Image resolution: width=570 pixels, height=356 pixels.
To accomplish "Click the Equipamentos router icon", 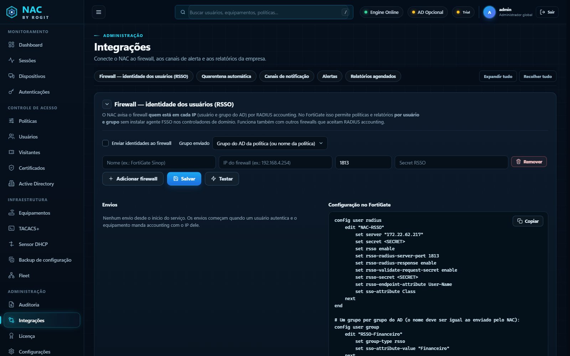I will tap(11, 213).
